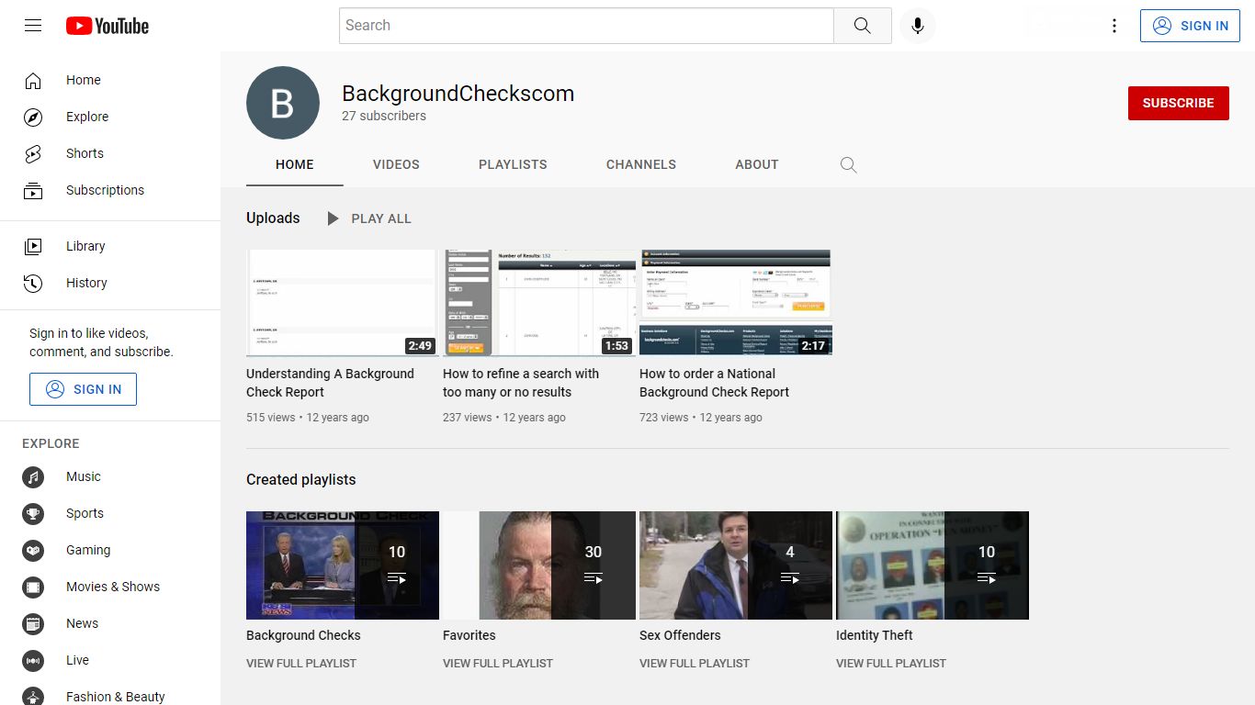The image size is (1255, 705).
Task: Click the Subscriptions icon
Action: coord(33,191)
